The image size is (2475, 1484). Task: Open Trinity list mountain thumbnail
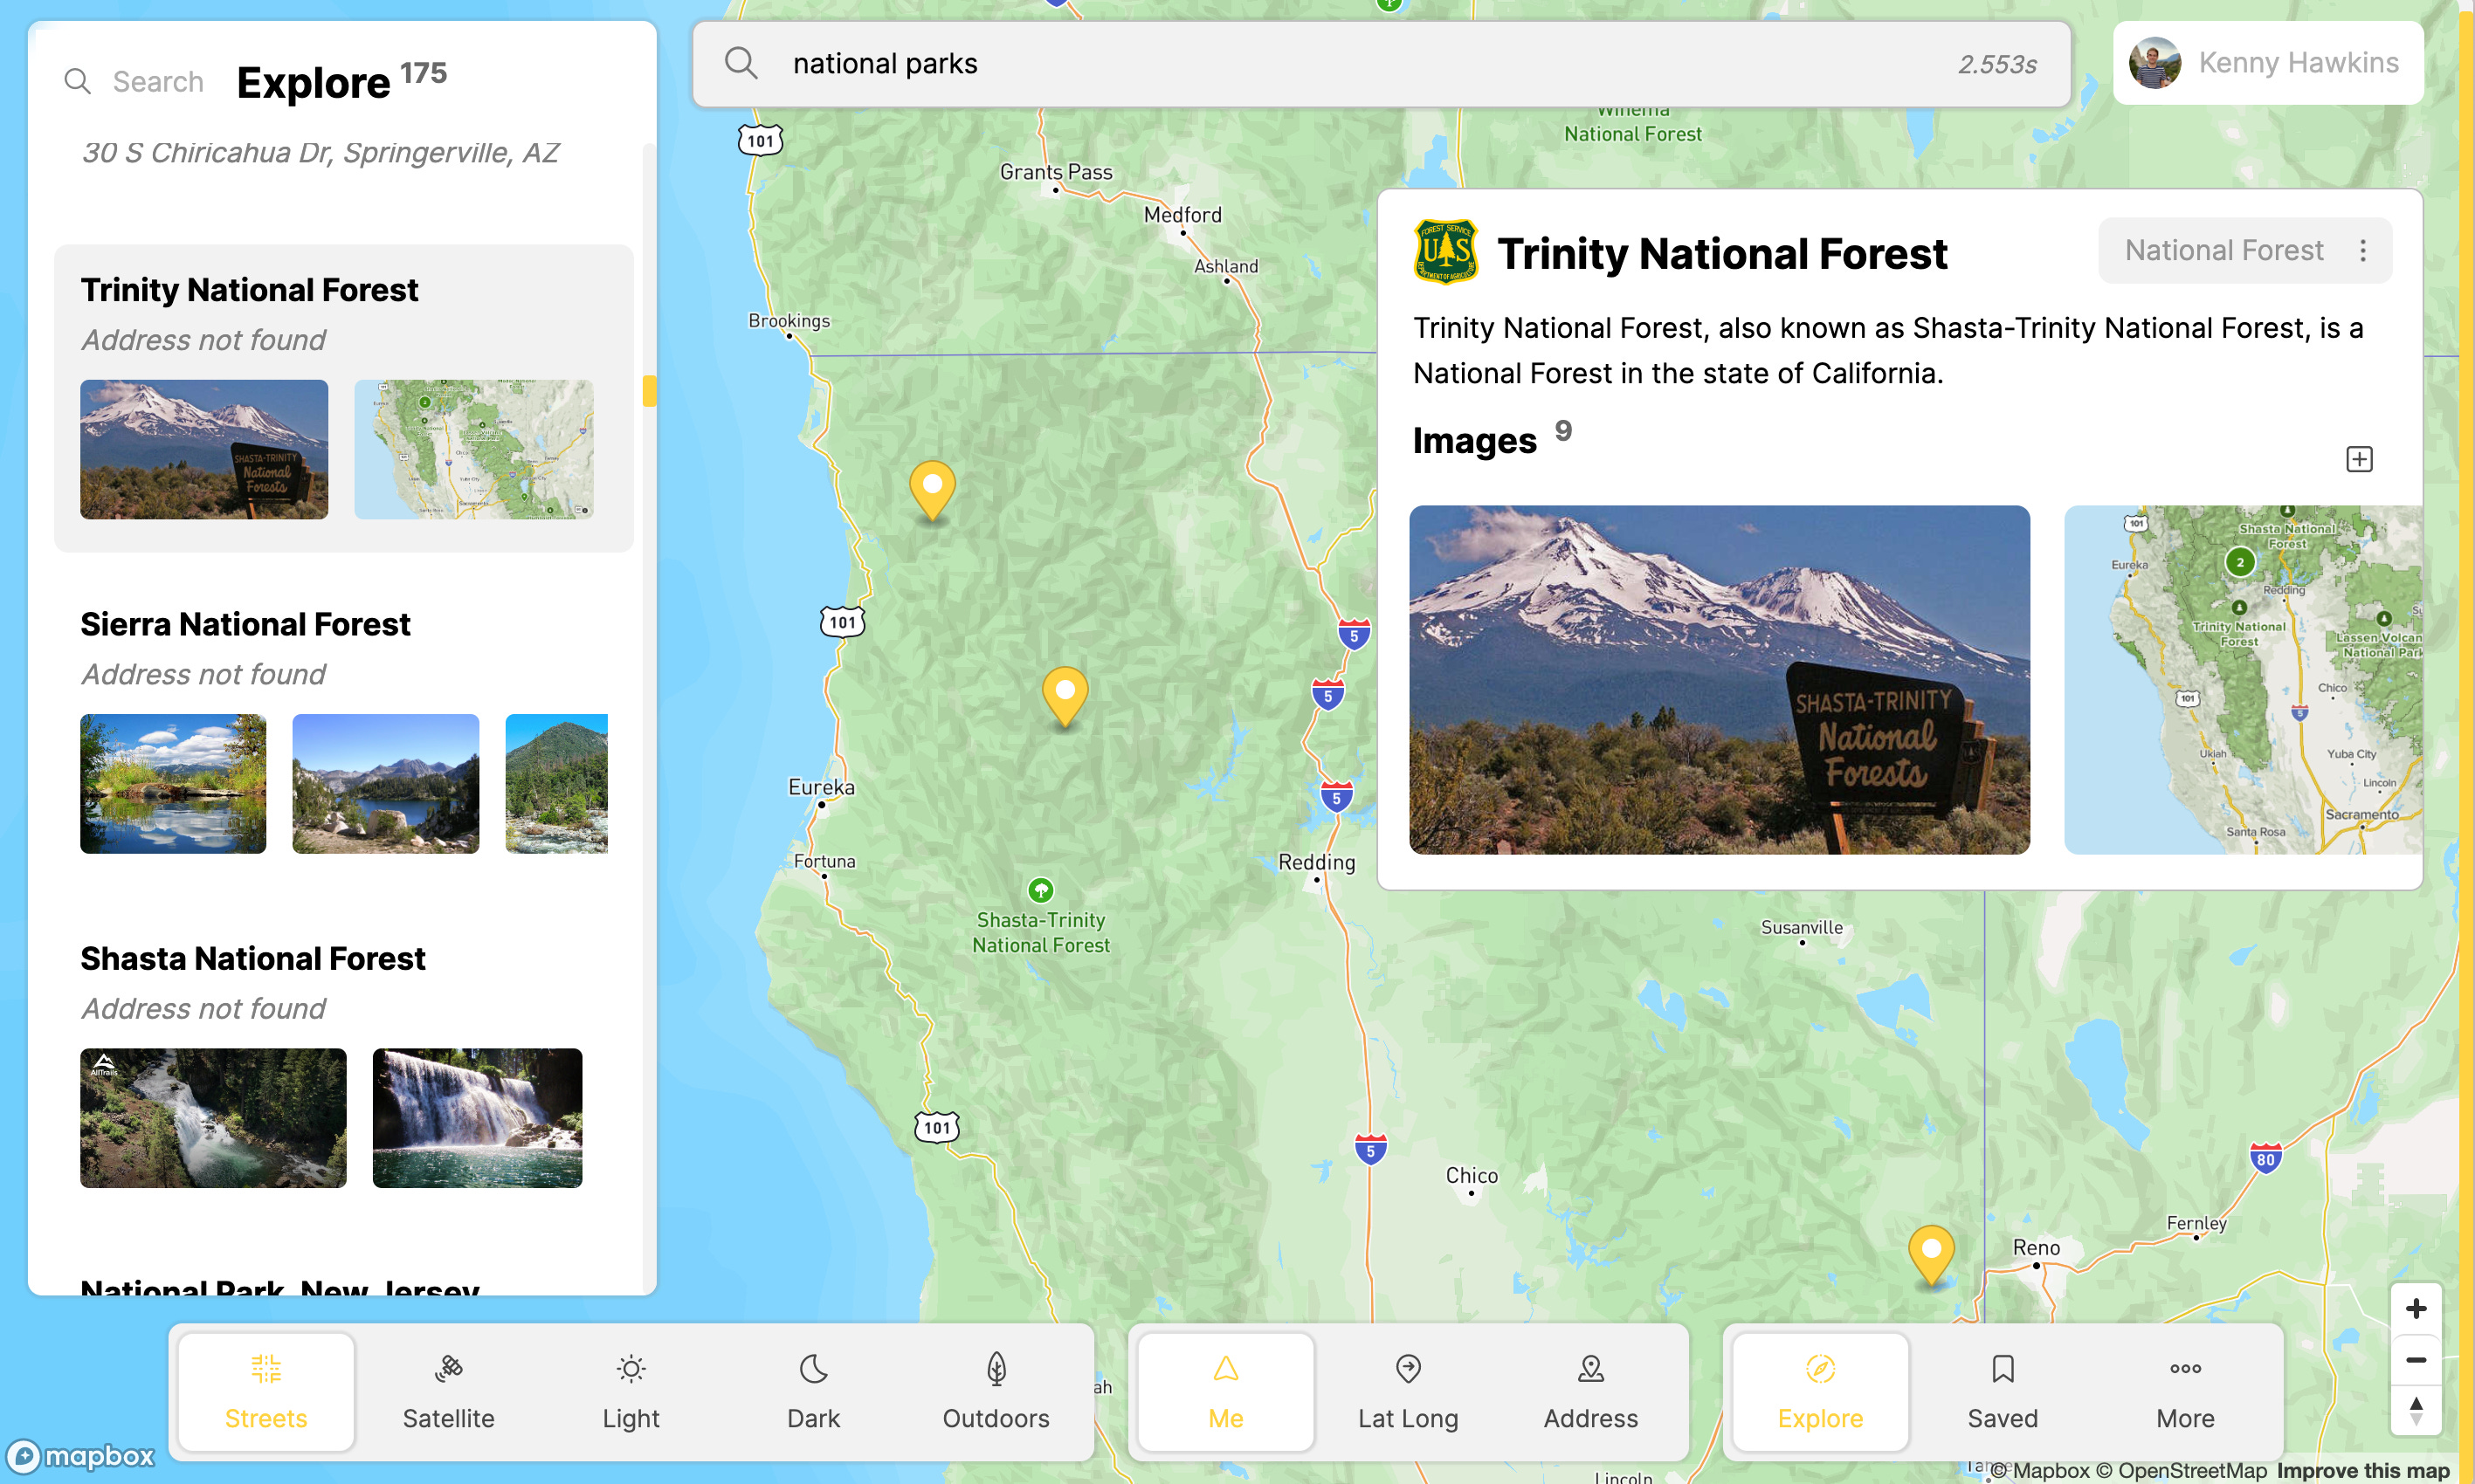coord(204,449)
